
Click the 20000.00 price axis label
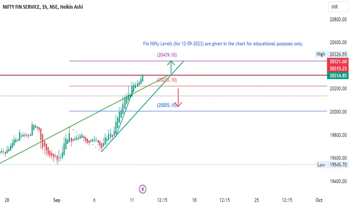click(338, 112)
